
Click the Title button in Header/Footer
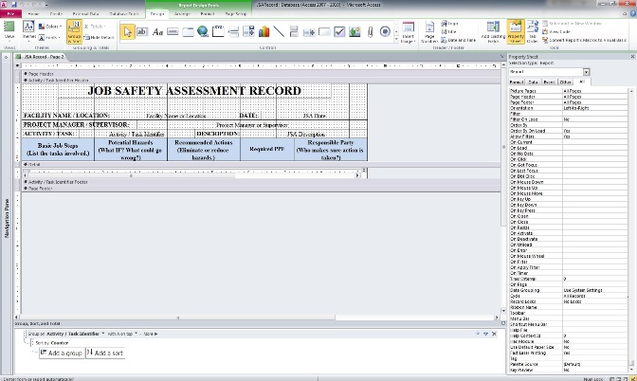(x=449, y=31)
